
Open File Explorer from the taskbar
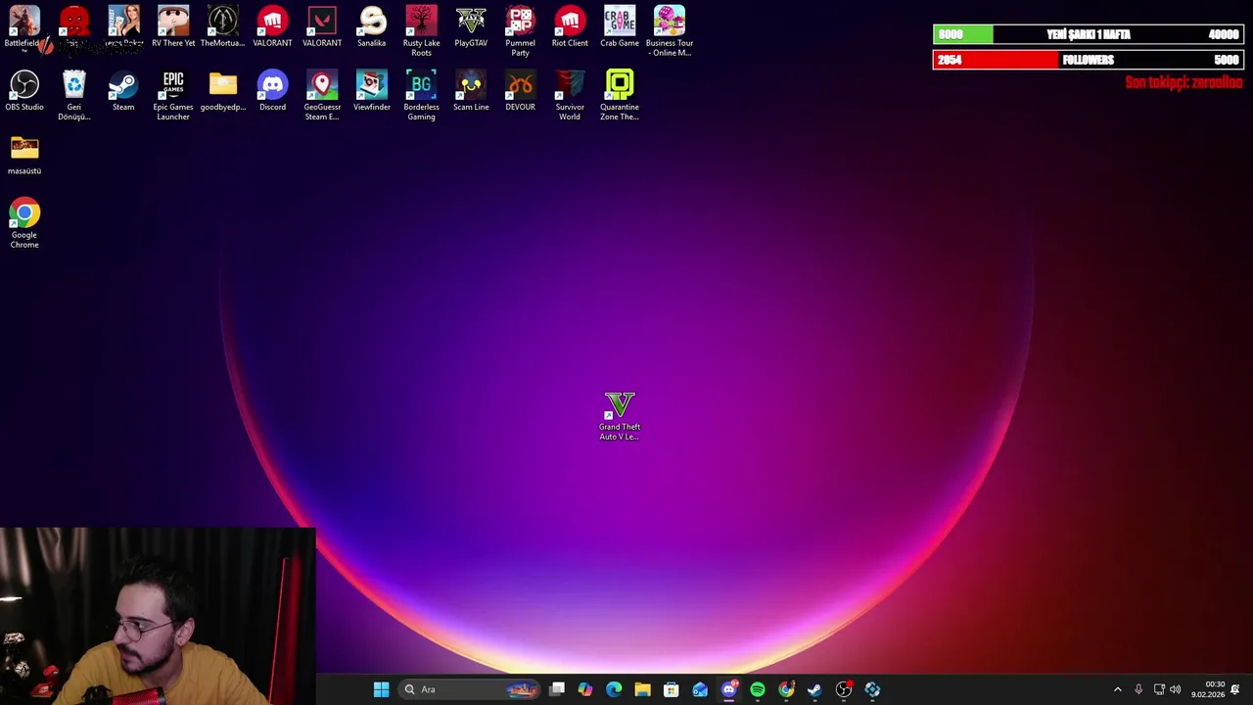[x=642, y=689]
